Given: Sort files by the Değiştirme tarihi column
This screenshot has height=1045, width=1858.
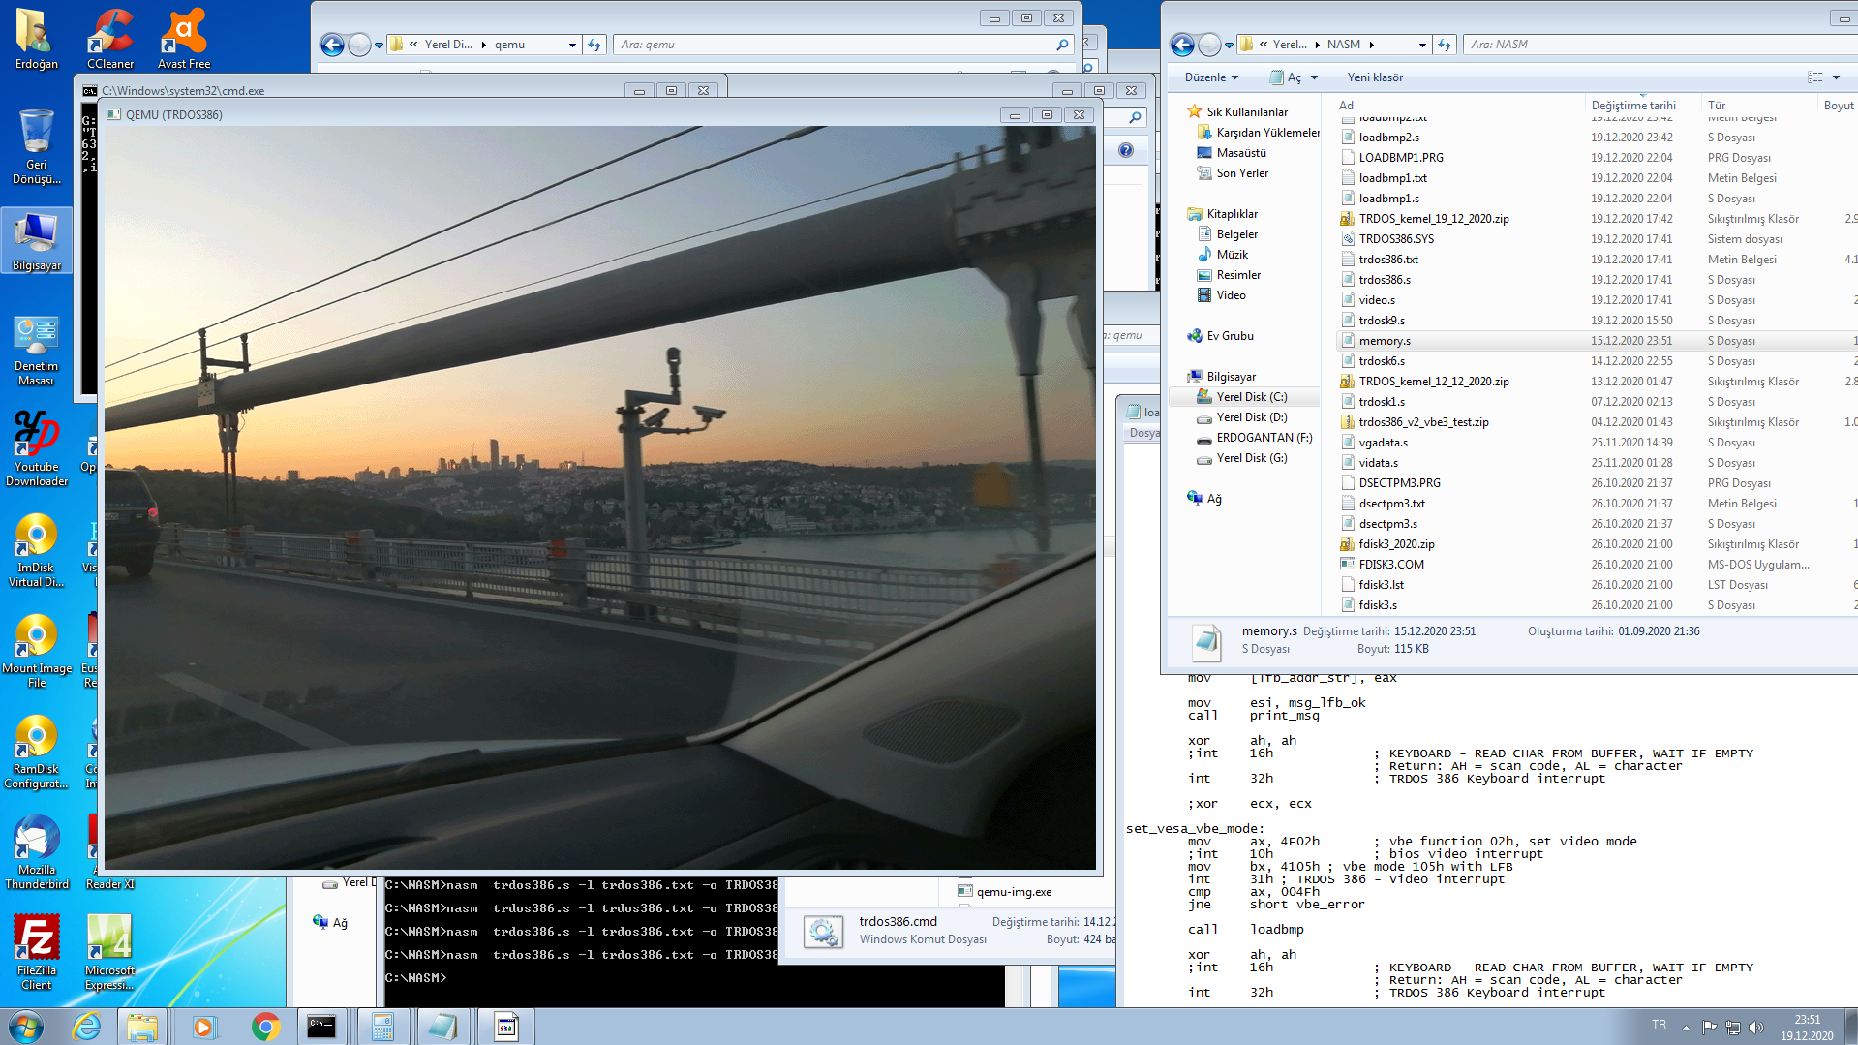Looking at the screenshot, I should click(x=1632, y=106).
